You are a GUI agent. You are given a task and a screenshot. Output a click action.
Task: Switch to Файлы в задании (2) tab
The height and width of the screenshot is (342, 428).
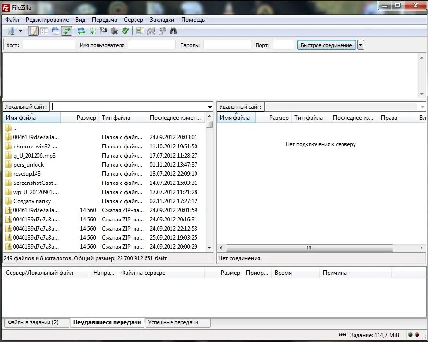(x=37, y=323)
